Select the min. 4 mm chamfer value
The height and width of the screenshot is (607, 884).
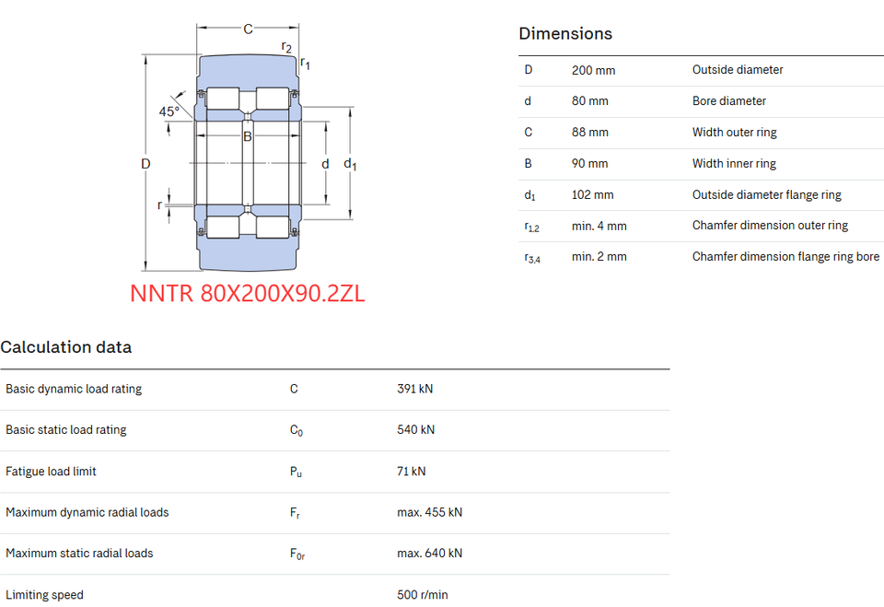[x=599, y=227]
